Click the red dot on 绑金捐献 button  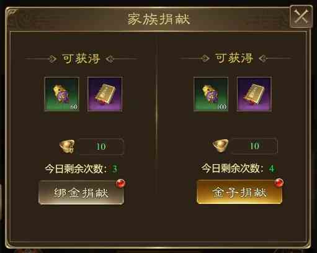(x=120, y=184)
